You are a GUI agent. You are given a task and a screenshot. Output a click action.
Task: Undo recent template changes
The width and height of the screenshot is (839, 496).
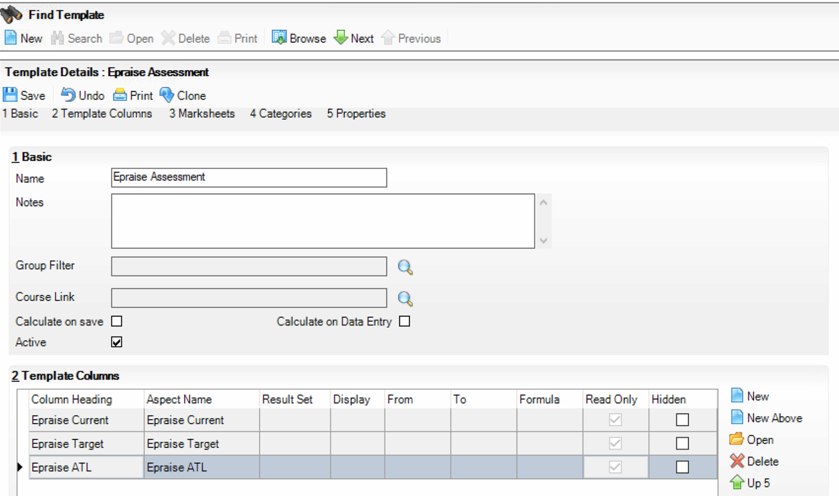tap(82, 95)
